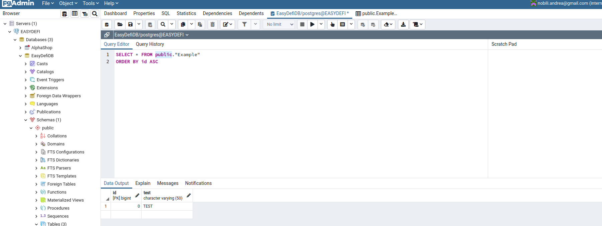The width and height of the screenshot is (602, 226).
Task: Open the Execute options dropdown arrow
Action: pyautogui.click(x=321, y=24)
